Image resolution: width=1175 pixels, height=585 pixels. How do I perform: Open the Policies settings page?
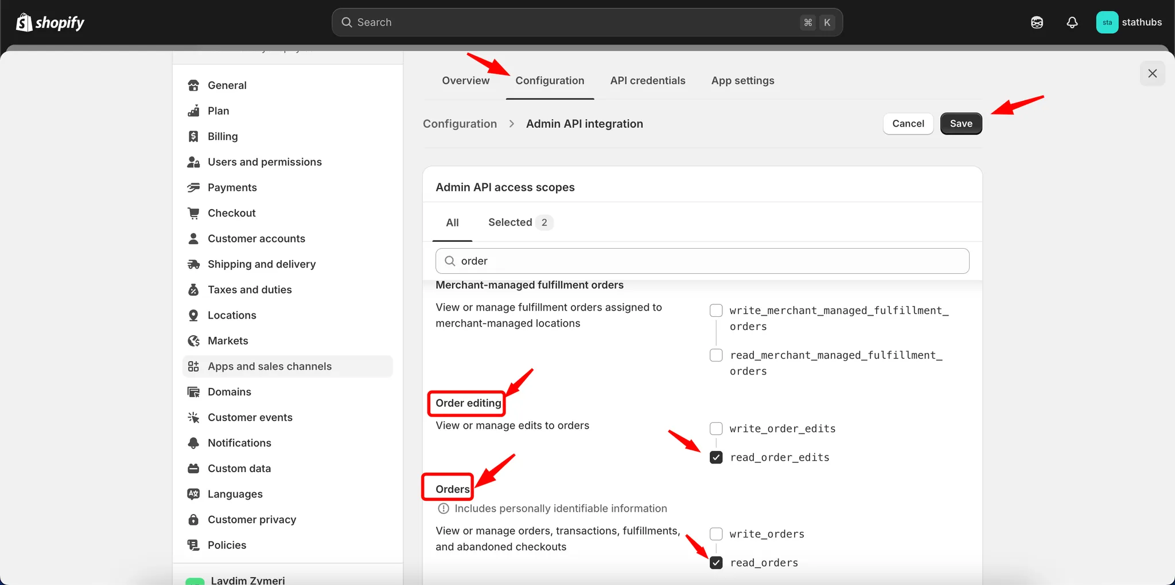tap(287, 545)
